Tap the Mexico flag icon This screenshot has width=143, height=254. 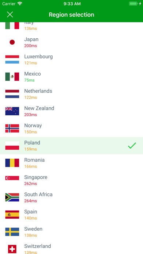(x=12, y=77)
